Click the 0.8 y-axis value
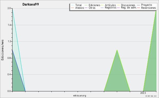 pyautogui.click(x=9, y=58)
